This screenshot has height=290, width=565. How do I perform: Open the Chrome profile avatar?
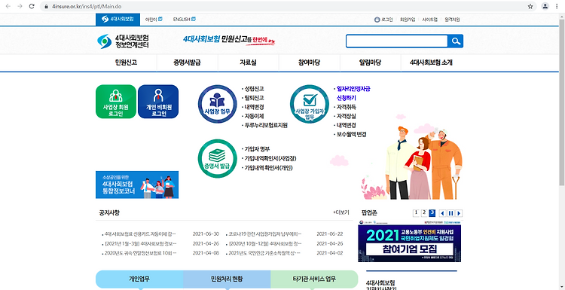click(545, 6)
